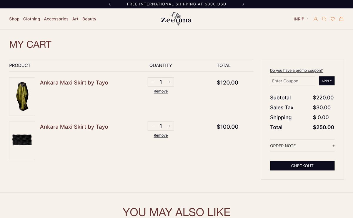Open the Beauty menu
The width and height of the screenshot is (353, 218).
[x=89, y=19]
